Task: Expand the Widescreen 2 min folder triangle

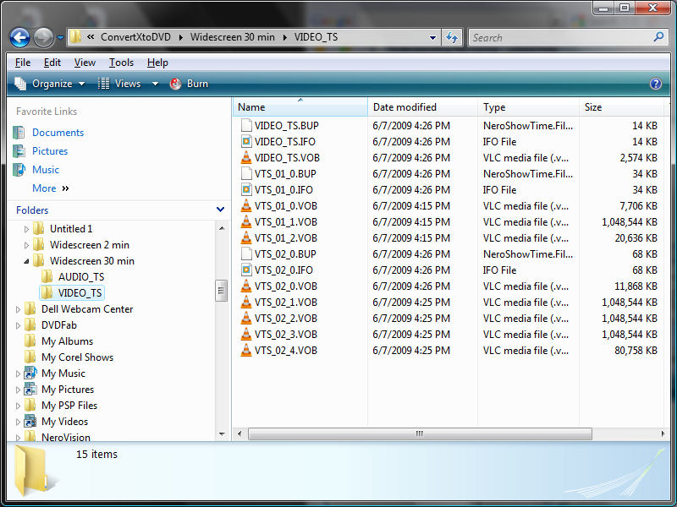Action: pyautogui.click(x=26, y=245)
